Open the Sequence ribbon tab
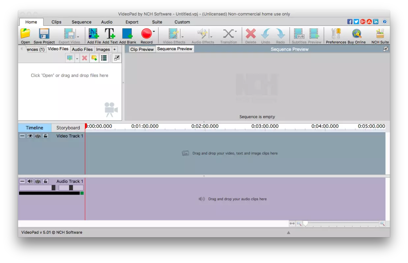408x263 pixels. [81, 22]
